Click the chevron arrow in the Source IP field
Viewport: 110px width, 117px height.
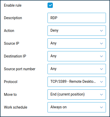101,43
